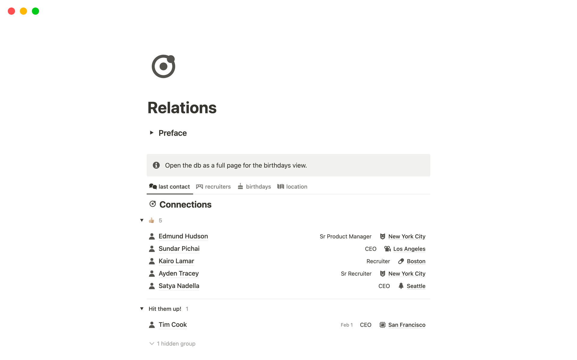Collapse the Hit them up! group
Screen dimensions: 577x360
[x=142, y=309]
